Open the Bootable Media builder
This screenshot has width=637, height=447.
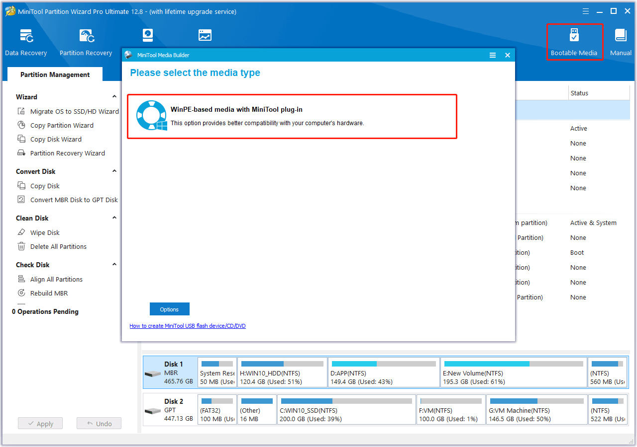574,43
